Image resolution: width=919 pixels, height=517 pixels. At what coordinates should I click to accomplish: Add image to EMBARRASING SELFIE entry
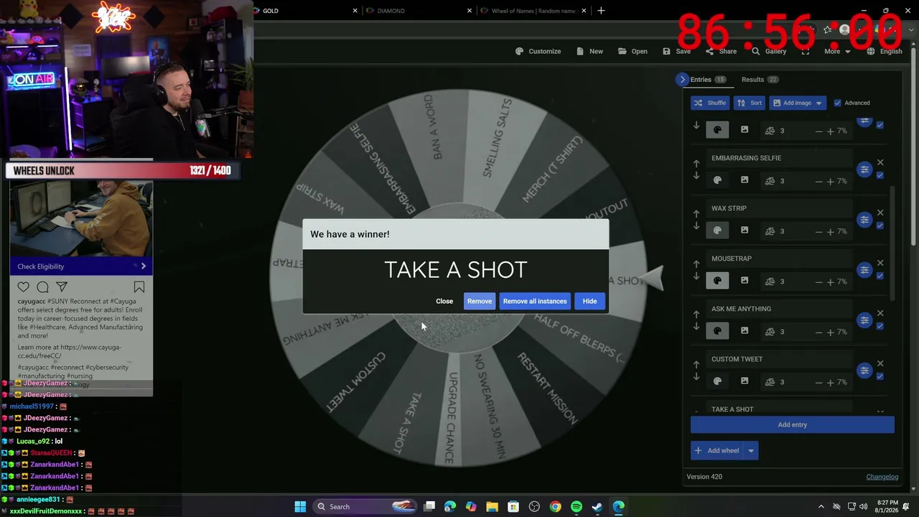pyautogui.click(x=745, y=180)
